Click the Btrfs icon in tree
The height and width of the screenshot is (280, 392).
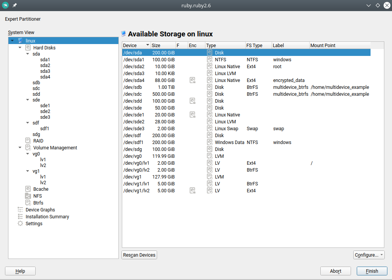click(28, 203)
